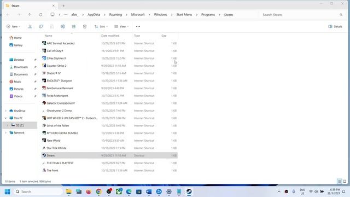Open Downloads quick access folder
The height and width of the screenshot is (197, 350).
(19, 67)
